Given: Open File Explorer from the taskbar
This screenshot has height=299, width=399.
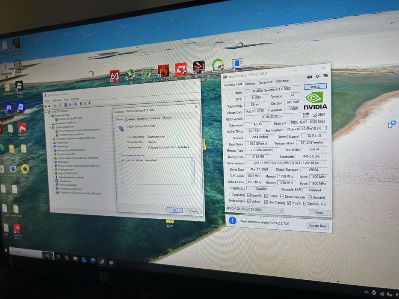Looking at the screenshot, I should point(75,258).
